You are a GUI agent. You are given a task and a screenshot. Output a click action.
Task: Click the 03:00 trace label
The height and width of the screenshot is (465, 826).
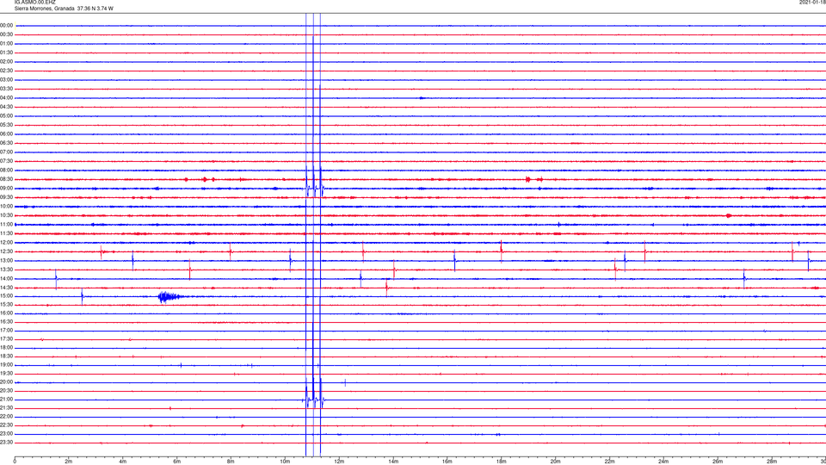[7, 79]
